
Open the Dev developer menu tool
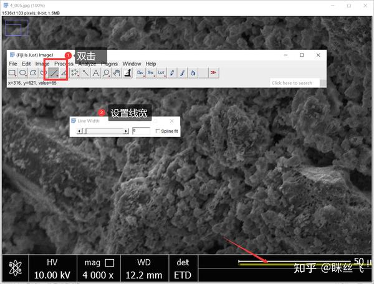point(140,73)
